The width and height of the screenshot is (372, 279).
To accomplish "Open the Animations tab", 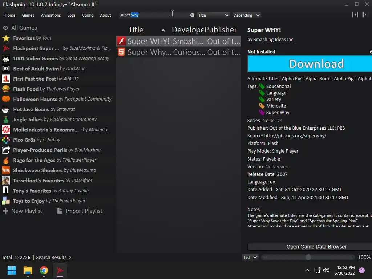I will click(51, 15).
